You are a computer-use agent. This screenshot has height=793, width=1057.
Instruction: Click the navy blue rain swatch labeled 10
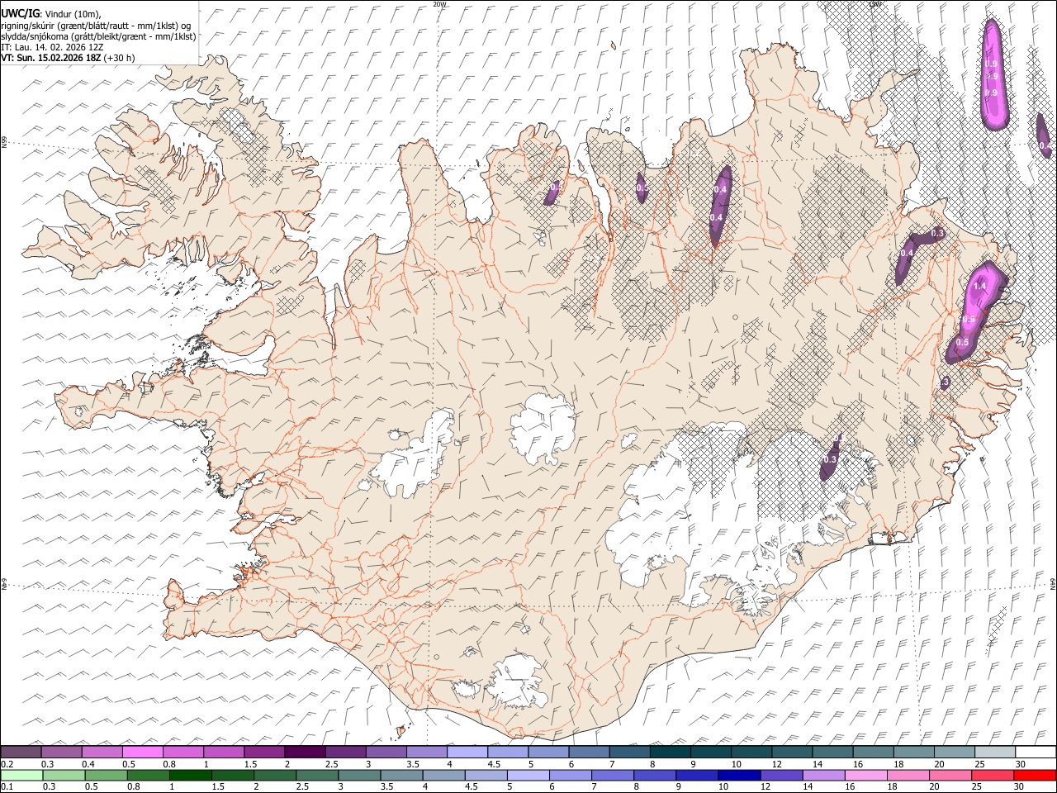(x=739, y=775)
